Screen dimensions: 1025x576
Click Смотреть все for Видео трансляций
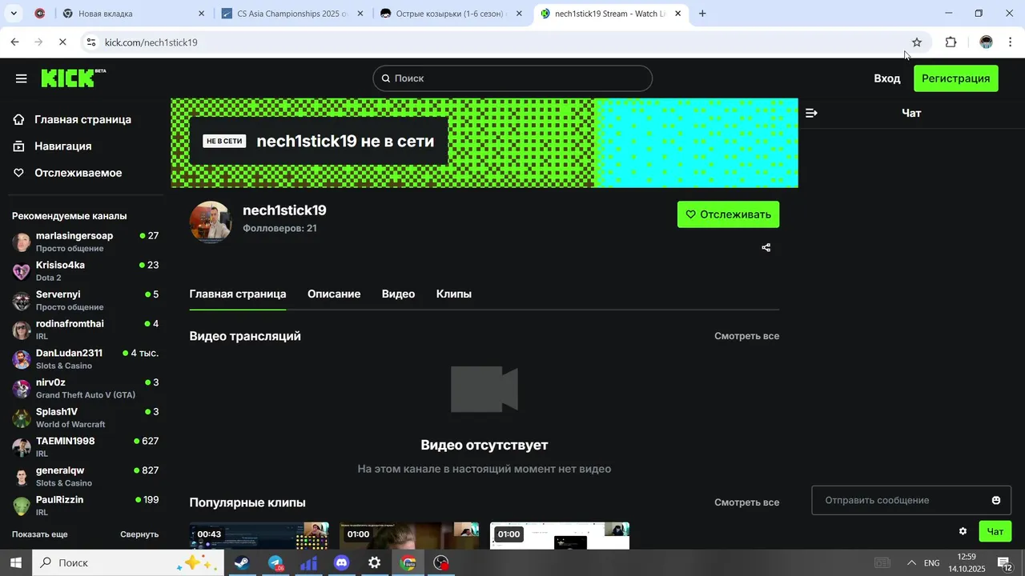click(x=746, y=336)
